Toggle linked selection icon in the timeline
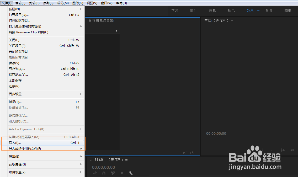 (113, 173)
